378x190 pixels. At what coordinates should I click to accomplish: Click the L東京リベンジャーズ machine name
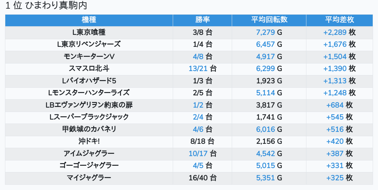pos(89,44)
